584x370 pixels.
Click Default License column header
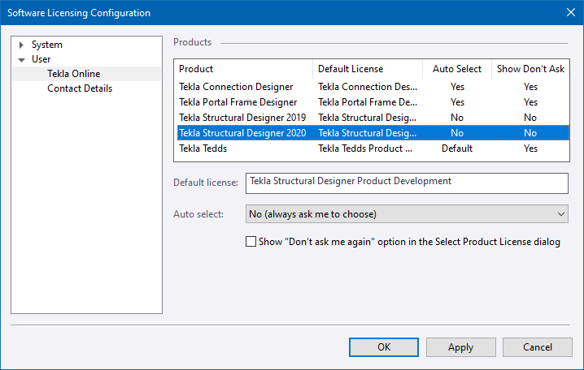(x=368, y=69)
